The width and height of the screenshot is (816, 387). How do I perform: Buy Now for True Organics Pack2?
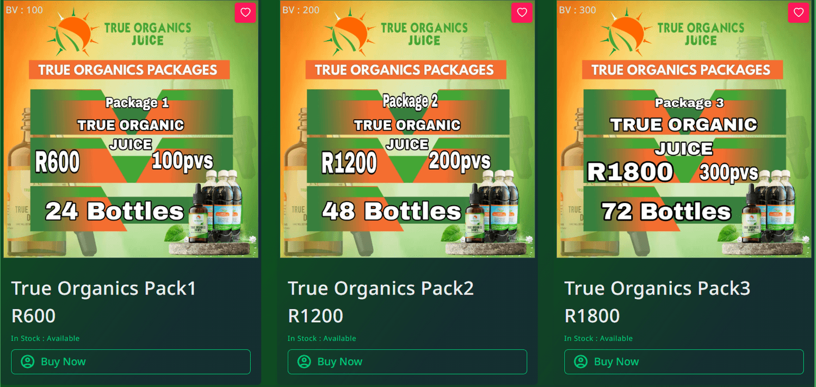(407, 361)
